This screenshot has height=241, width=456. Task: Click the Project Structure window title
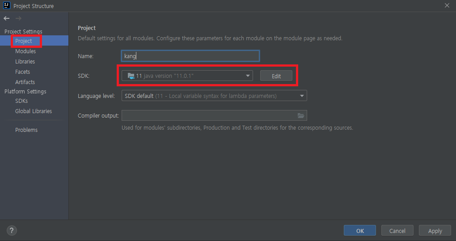34,6
